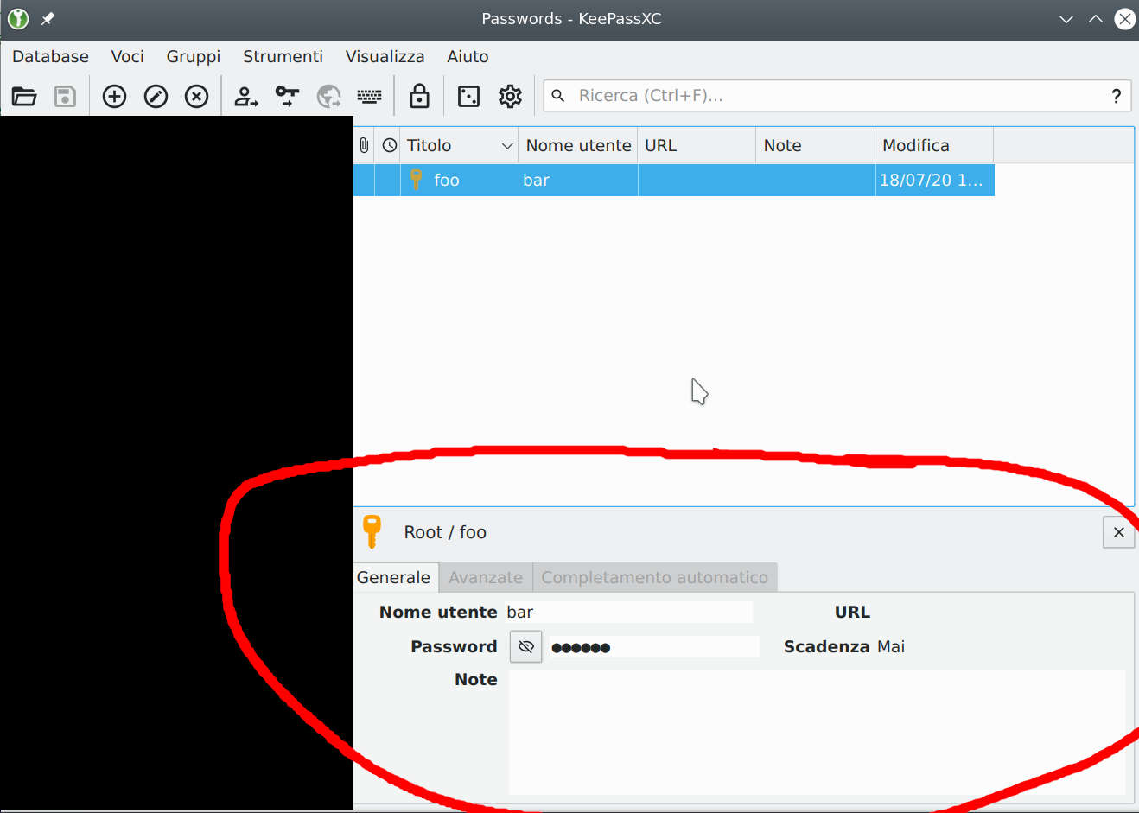This screenshot has height=813, width=1139.
Task: Select the foo entry row
Action: [x=674, y=180]
